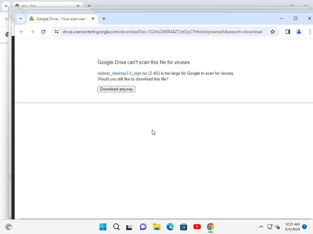313x234 pixels.
Task: Open the notification badge in the tray
Action: pyautogui.click(x=304, y=226)
